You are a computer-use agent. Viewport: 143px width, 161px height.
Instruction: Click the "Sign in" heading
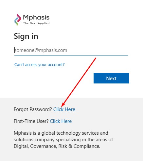[x=26, y=36]
